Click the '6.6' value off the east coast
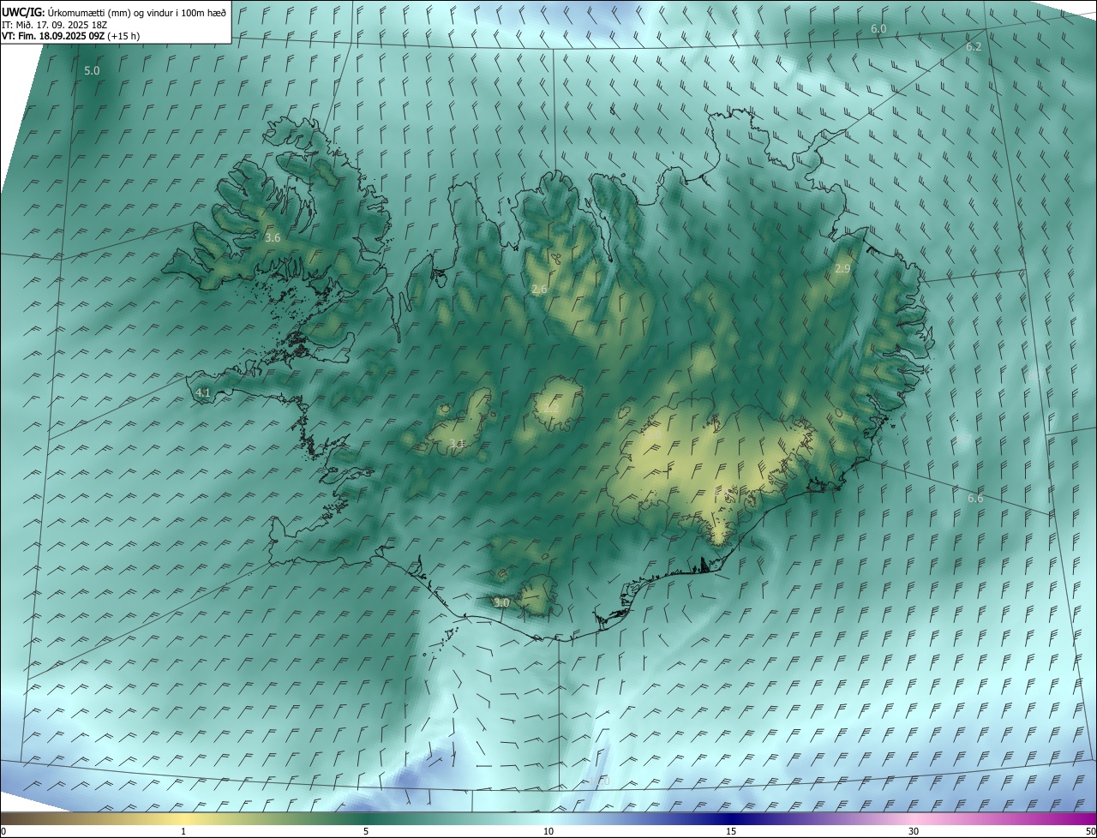Screen dimensions: 1097x838 click(x=975, y=499)
